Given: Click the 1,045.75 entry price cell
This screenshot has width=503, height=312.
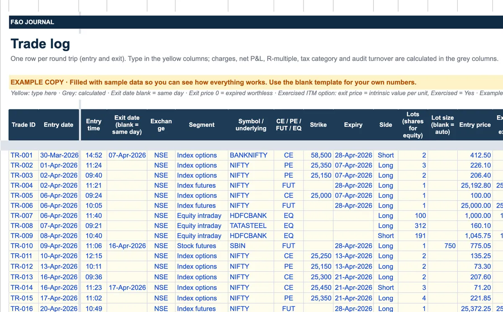Looking at the screenshot, I should tap(475, 236).
